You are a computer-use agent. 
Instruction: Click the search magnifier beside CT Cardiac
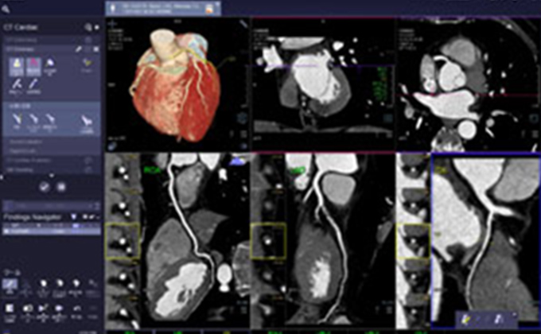pos(88,27)
